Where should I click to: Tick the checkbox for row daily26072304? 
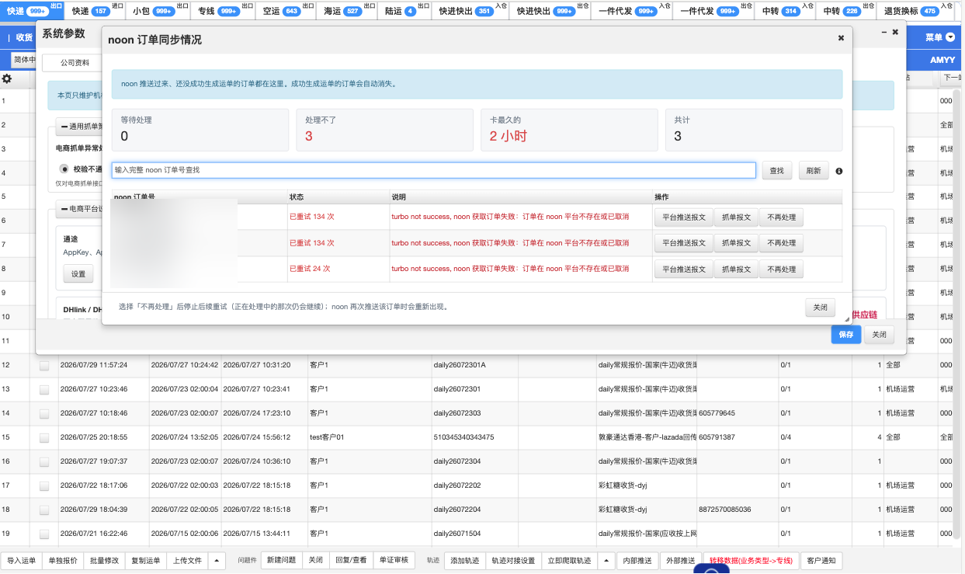(x=44, y=461)
